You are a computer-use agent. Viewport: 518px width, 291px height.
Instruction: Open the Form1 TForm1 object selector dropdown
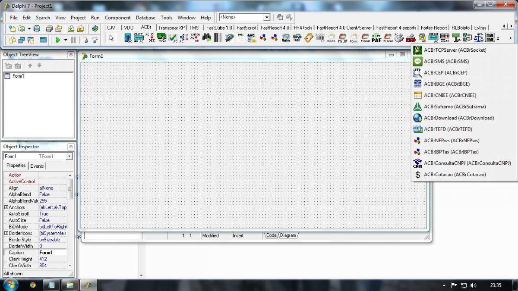[x=69, y=156]
